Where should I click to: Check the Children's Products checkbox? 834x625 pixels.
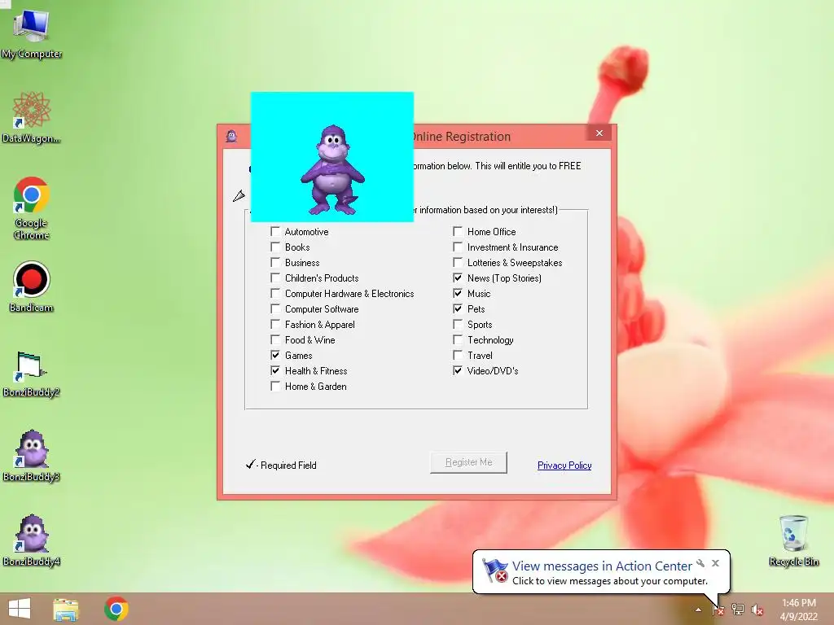[x=275, y=278]
